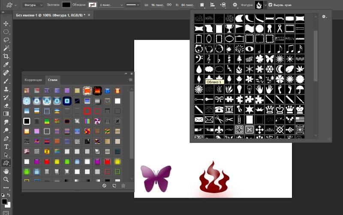The width and height of the screenshot is (343, 215).
Task: Pick the lightning bolt shape
Action: click(x=229, y=69)
